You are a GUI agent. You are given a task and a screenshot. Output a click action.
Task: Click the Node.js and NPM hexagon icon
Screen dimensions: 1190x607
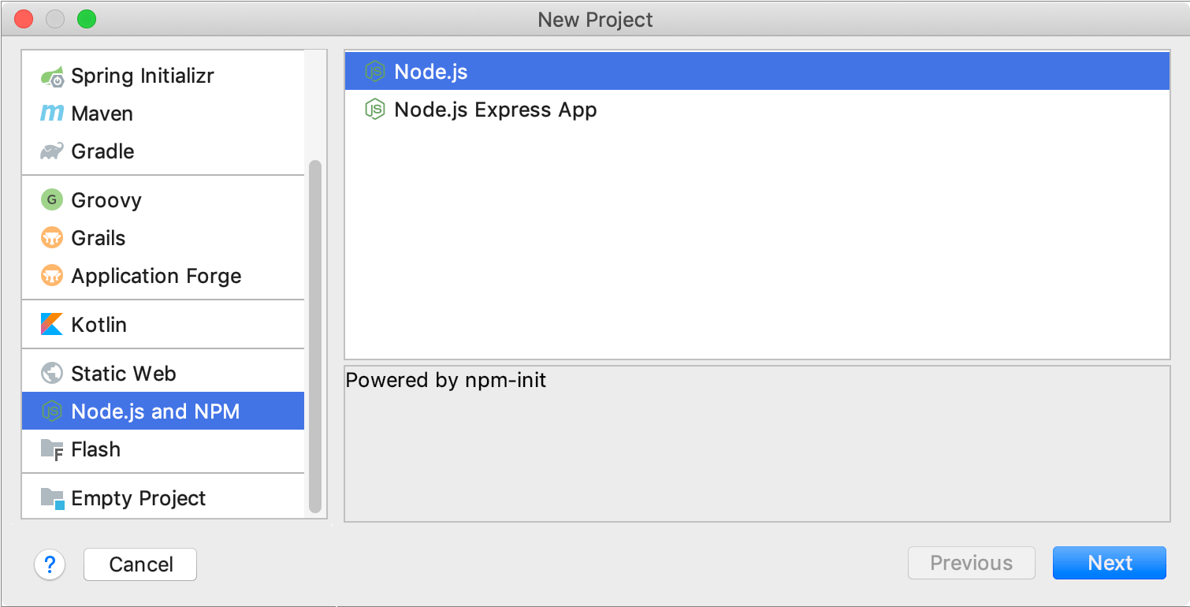[x=52, y=411]
